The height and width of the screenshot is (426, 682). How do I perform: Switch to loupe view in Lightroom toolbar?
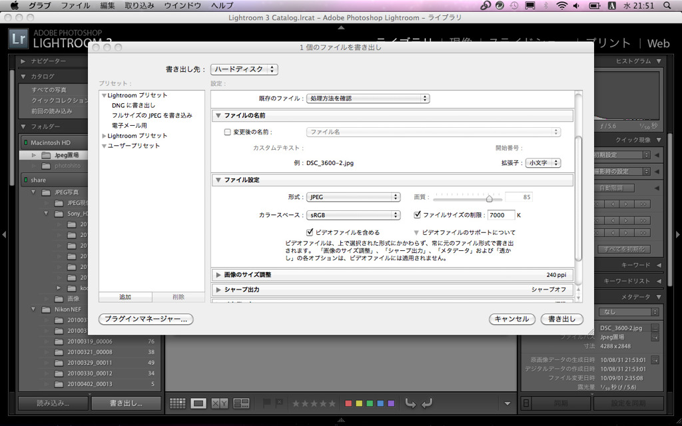coord(198,403)
